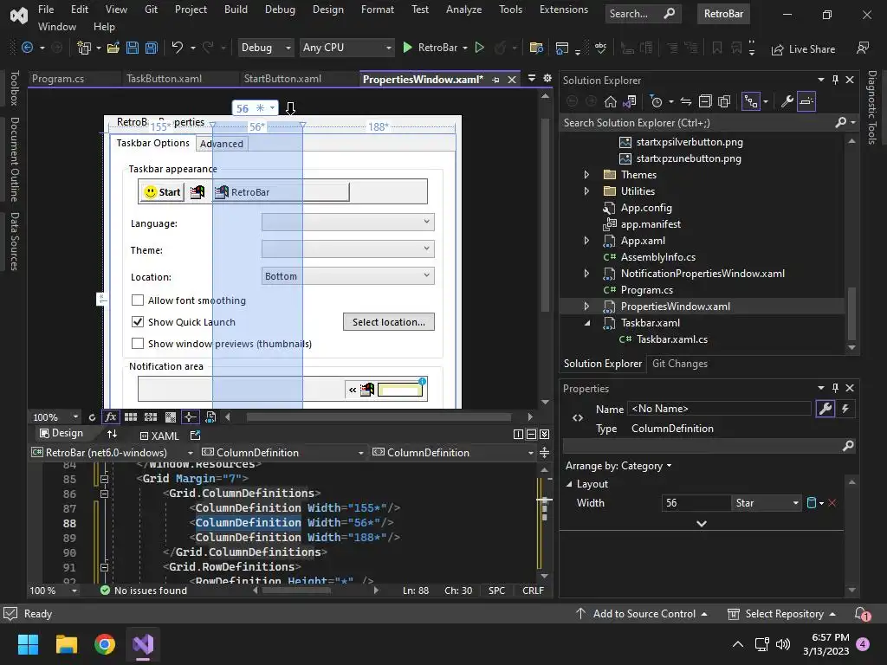Click the Properties wrench icon in Properties panel

tap(825, 409)
